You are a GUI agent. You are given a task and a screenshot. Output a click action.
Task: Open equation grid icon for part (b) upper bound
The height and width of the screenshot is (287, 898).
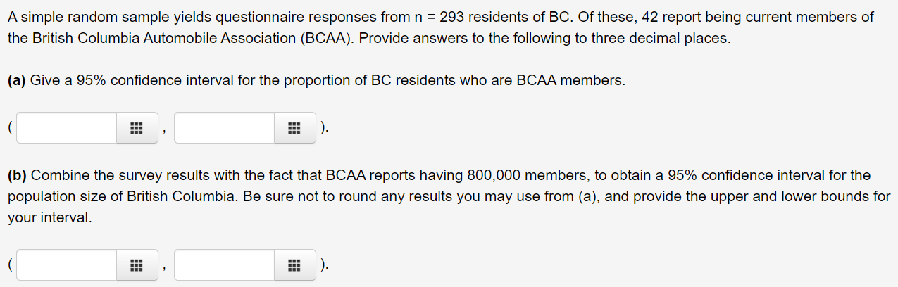(294, 266)
